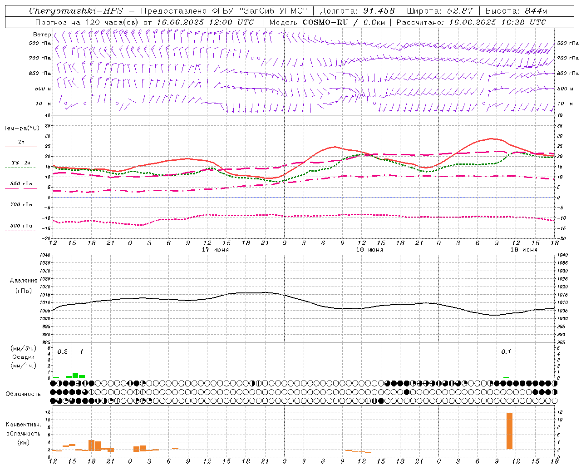Click the tallest orange convective cloud bar
581x465 pixels.
pos(509,431)
